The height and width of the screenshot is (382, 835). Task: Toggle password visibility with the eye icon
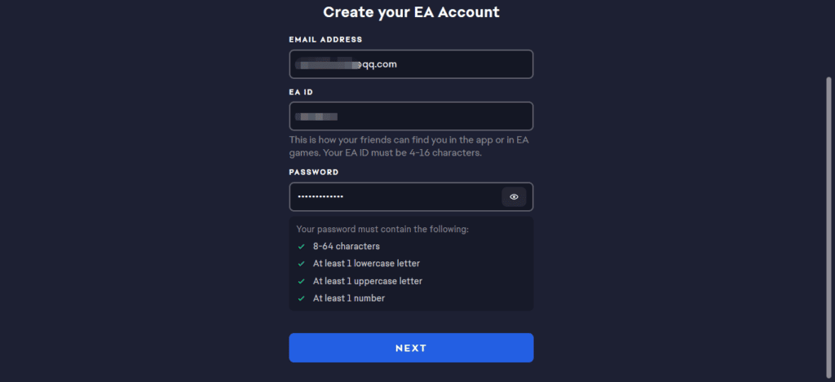(514, 197)
